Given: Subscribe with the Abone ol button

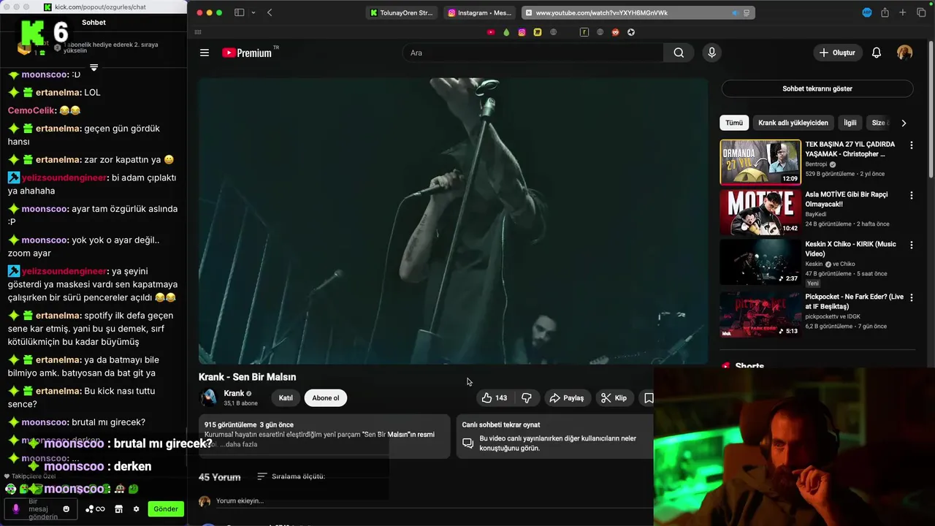Looking at the screenshot, I should coord(326,398).
